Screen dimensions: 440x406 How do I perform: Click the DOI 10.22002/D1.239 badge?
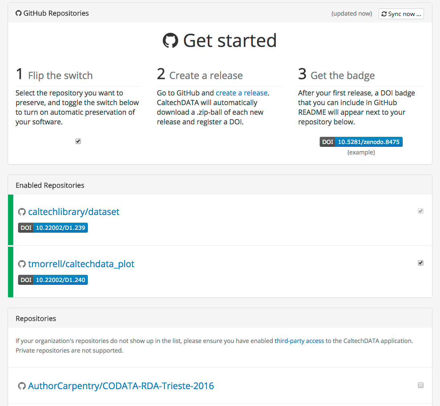click(53, 228)
